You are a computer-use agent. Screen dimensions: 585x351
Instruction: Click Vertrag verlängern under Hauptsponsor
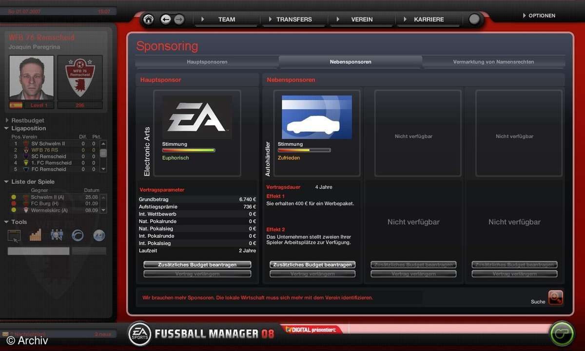tap(197, 274)
